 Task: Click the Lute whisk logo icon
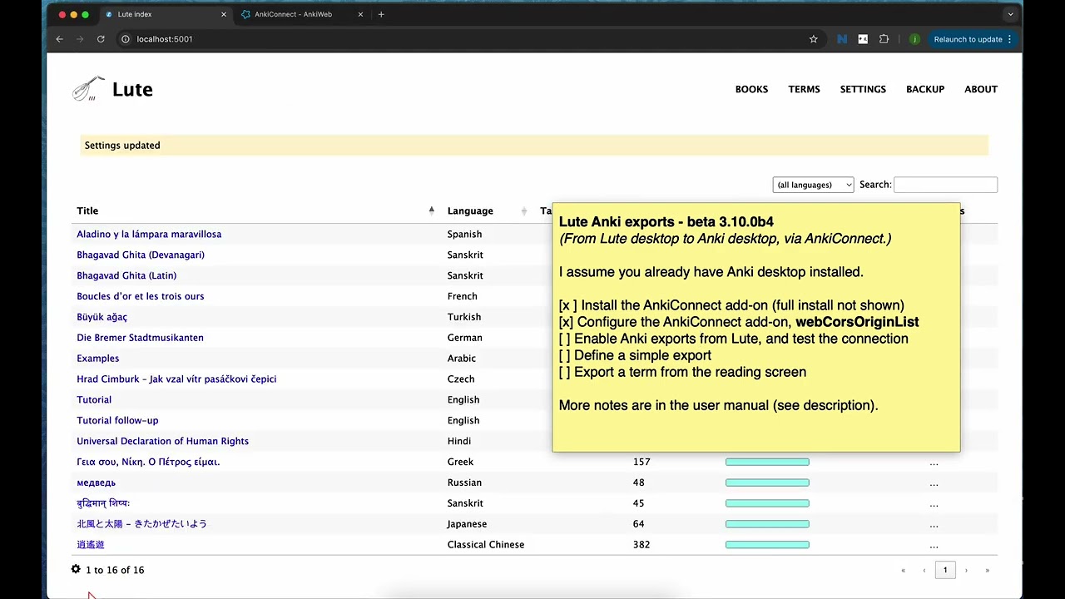point(88,89)
